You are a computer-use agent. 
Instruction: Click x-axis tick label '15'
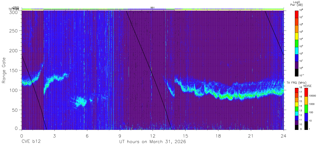185,136
